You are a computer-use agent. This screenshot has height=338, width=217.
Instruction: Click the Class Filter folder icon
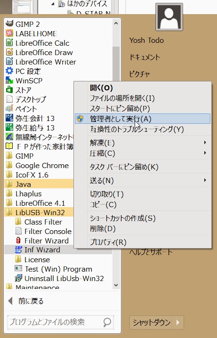tap(18, 221)
